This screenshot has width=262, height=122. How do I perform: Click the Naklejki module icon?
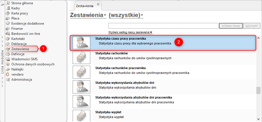tap(8, 69)
